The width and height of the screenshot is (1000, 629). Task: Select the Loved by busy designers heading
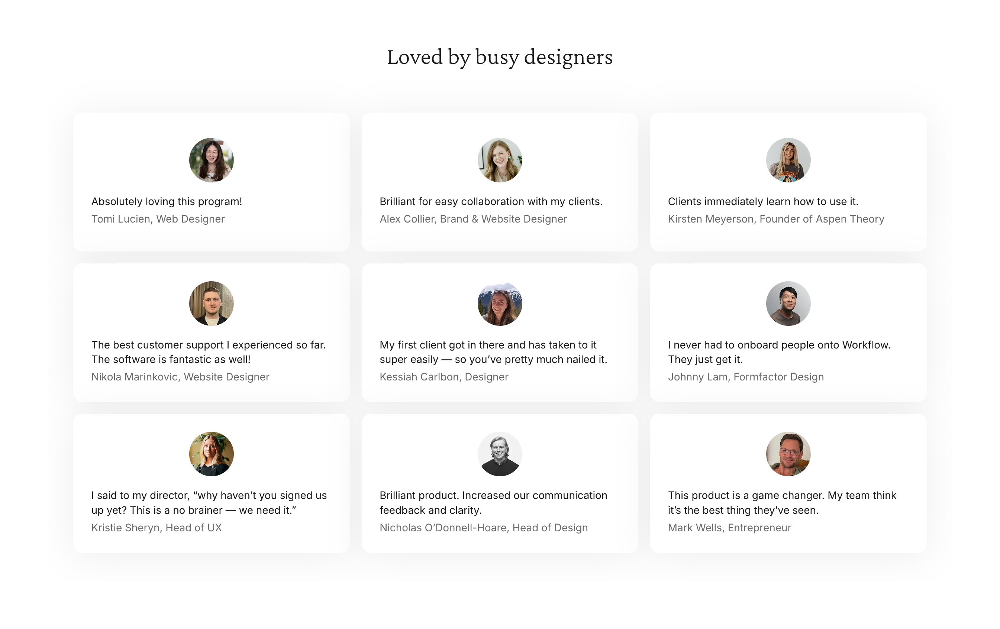click(x=500, y=58)
